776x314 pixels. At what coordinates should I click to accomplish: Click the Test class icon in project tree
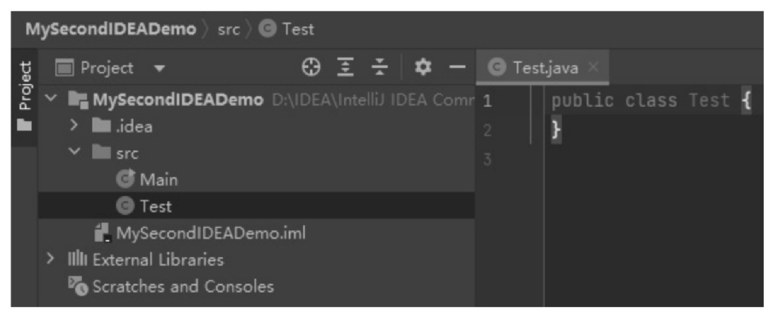(x=125, y=206)
